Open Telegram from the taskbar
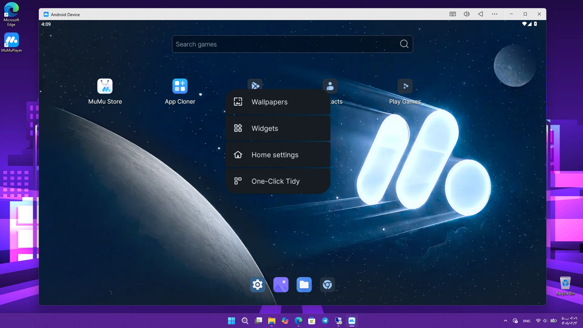Screen dimensions: 583x328 [x=325, y=321]
